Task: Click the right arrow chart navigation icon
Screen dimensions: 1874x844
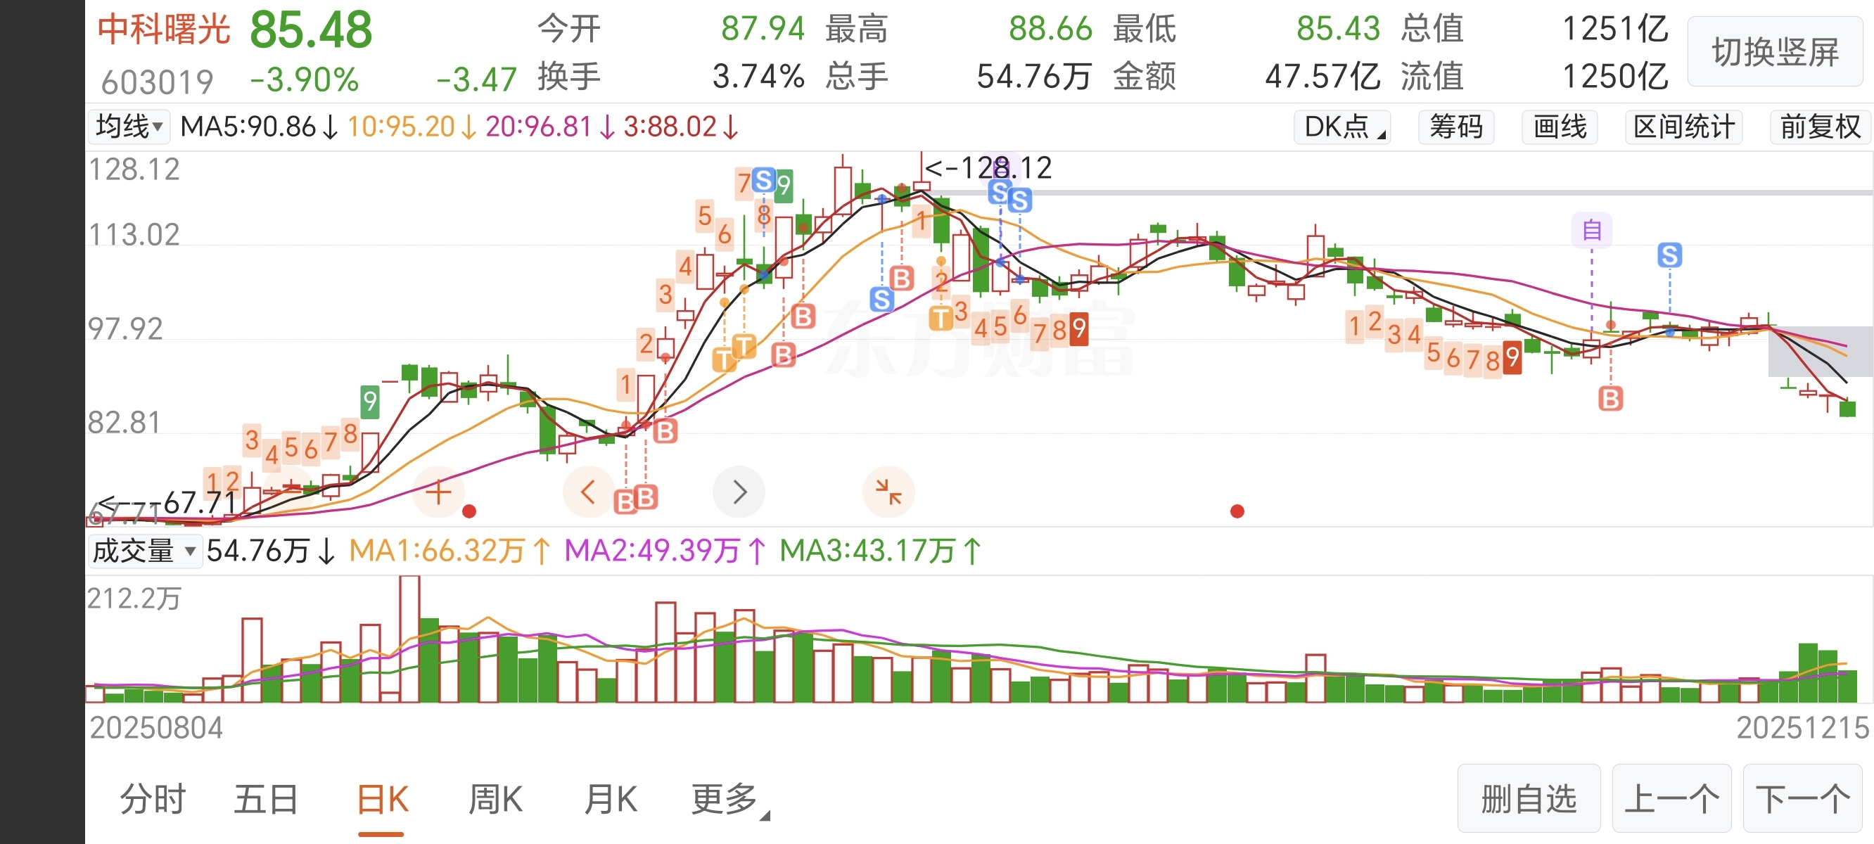Action: (x=739, y=492)
